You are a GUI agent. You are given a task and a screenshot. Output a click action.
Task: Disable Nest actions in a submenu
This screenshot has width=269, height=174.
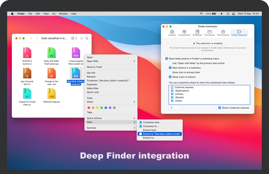tap(170, 68)
